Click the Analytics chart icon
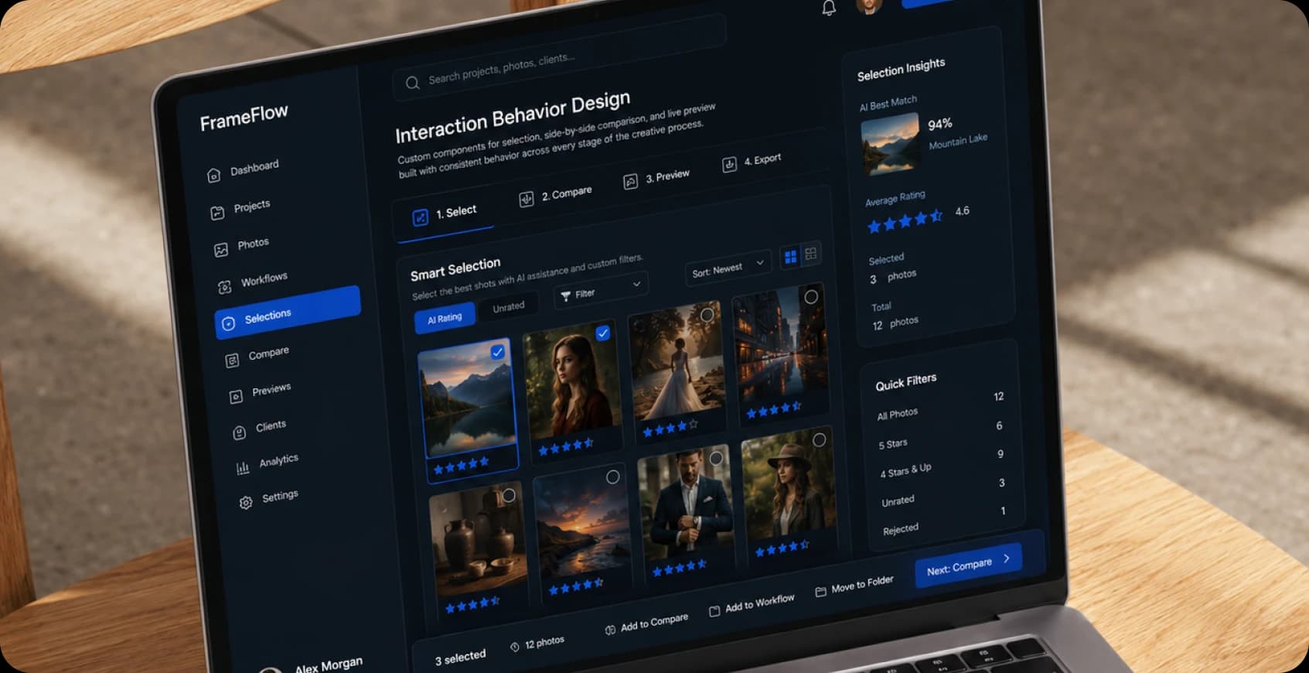Viewport: 1309px width, 673px height. tap(243, 468)
